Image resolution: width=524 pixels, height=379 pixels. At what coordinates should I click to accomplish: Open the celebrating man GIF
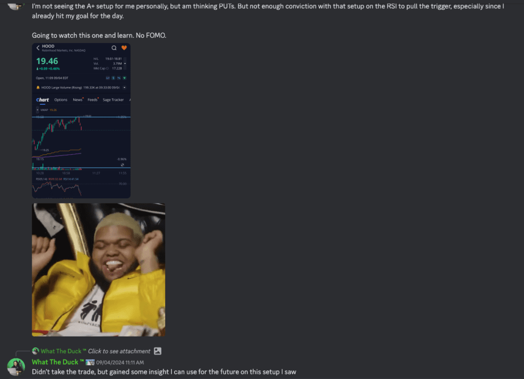click(x=99, y=270)
